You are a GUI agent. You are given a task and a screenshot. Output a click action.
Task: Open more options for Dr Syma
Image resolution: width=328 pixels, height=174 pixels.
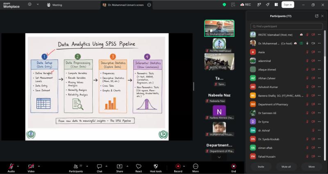pos(319,122)
